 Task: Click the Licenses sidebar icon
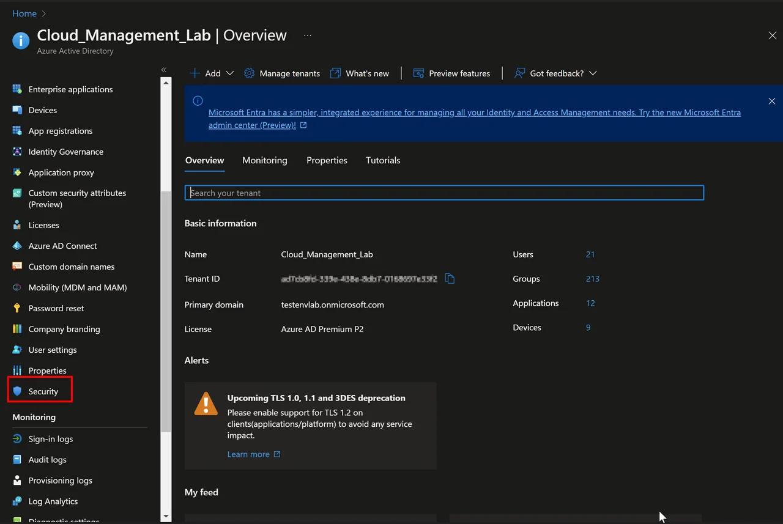coord(17,225)
